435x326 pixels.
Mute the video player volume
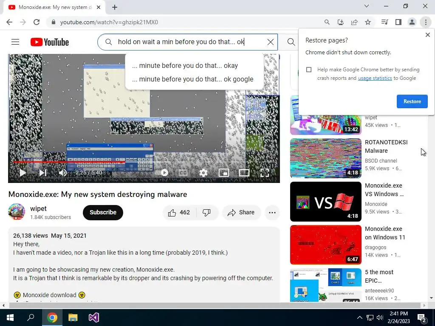click(63, 173)
